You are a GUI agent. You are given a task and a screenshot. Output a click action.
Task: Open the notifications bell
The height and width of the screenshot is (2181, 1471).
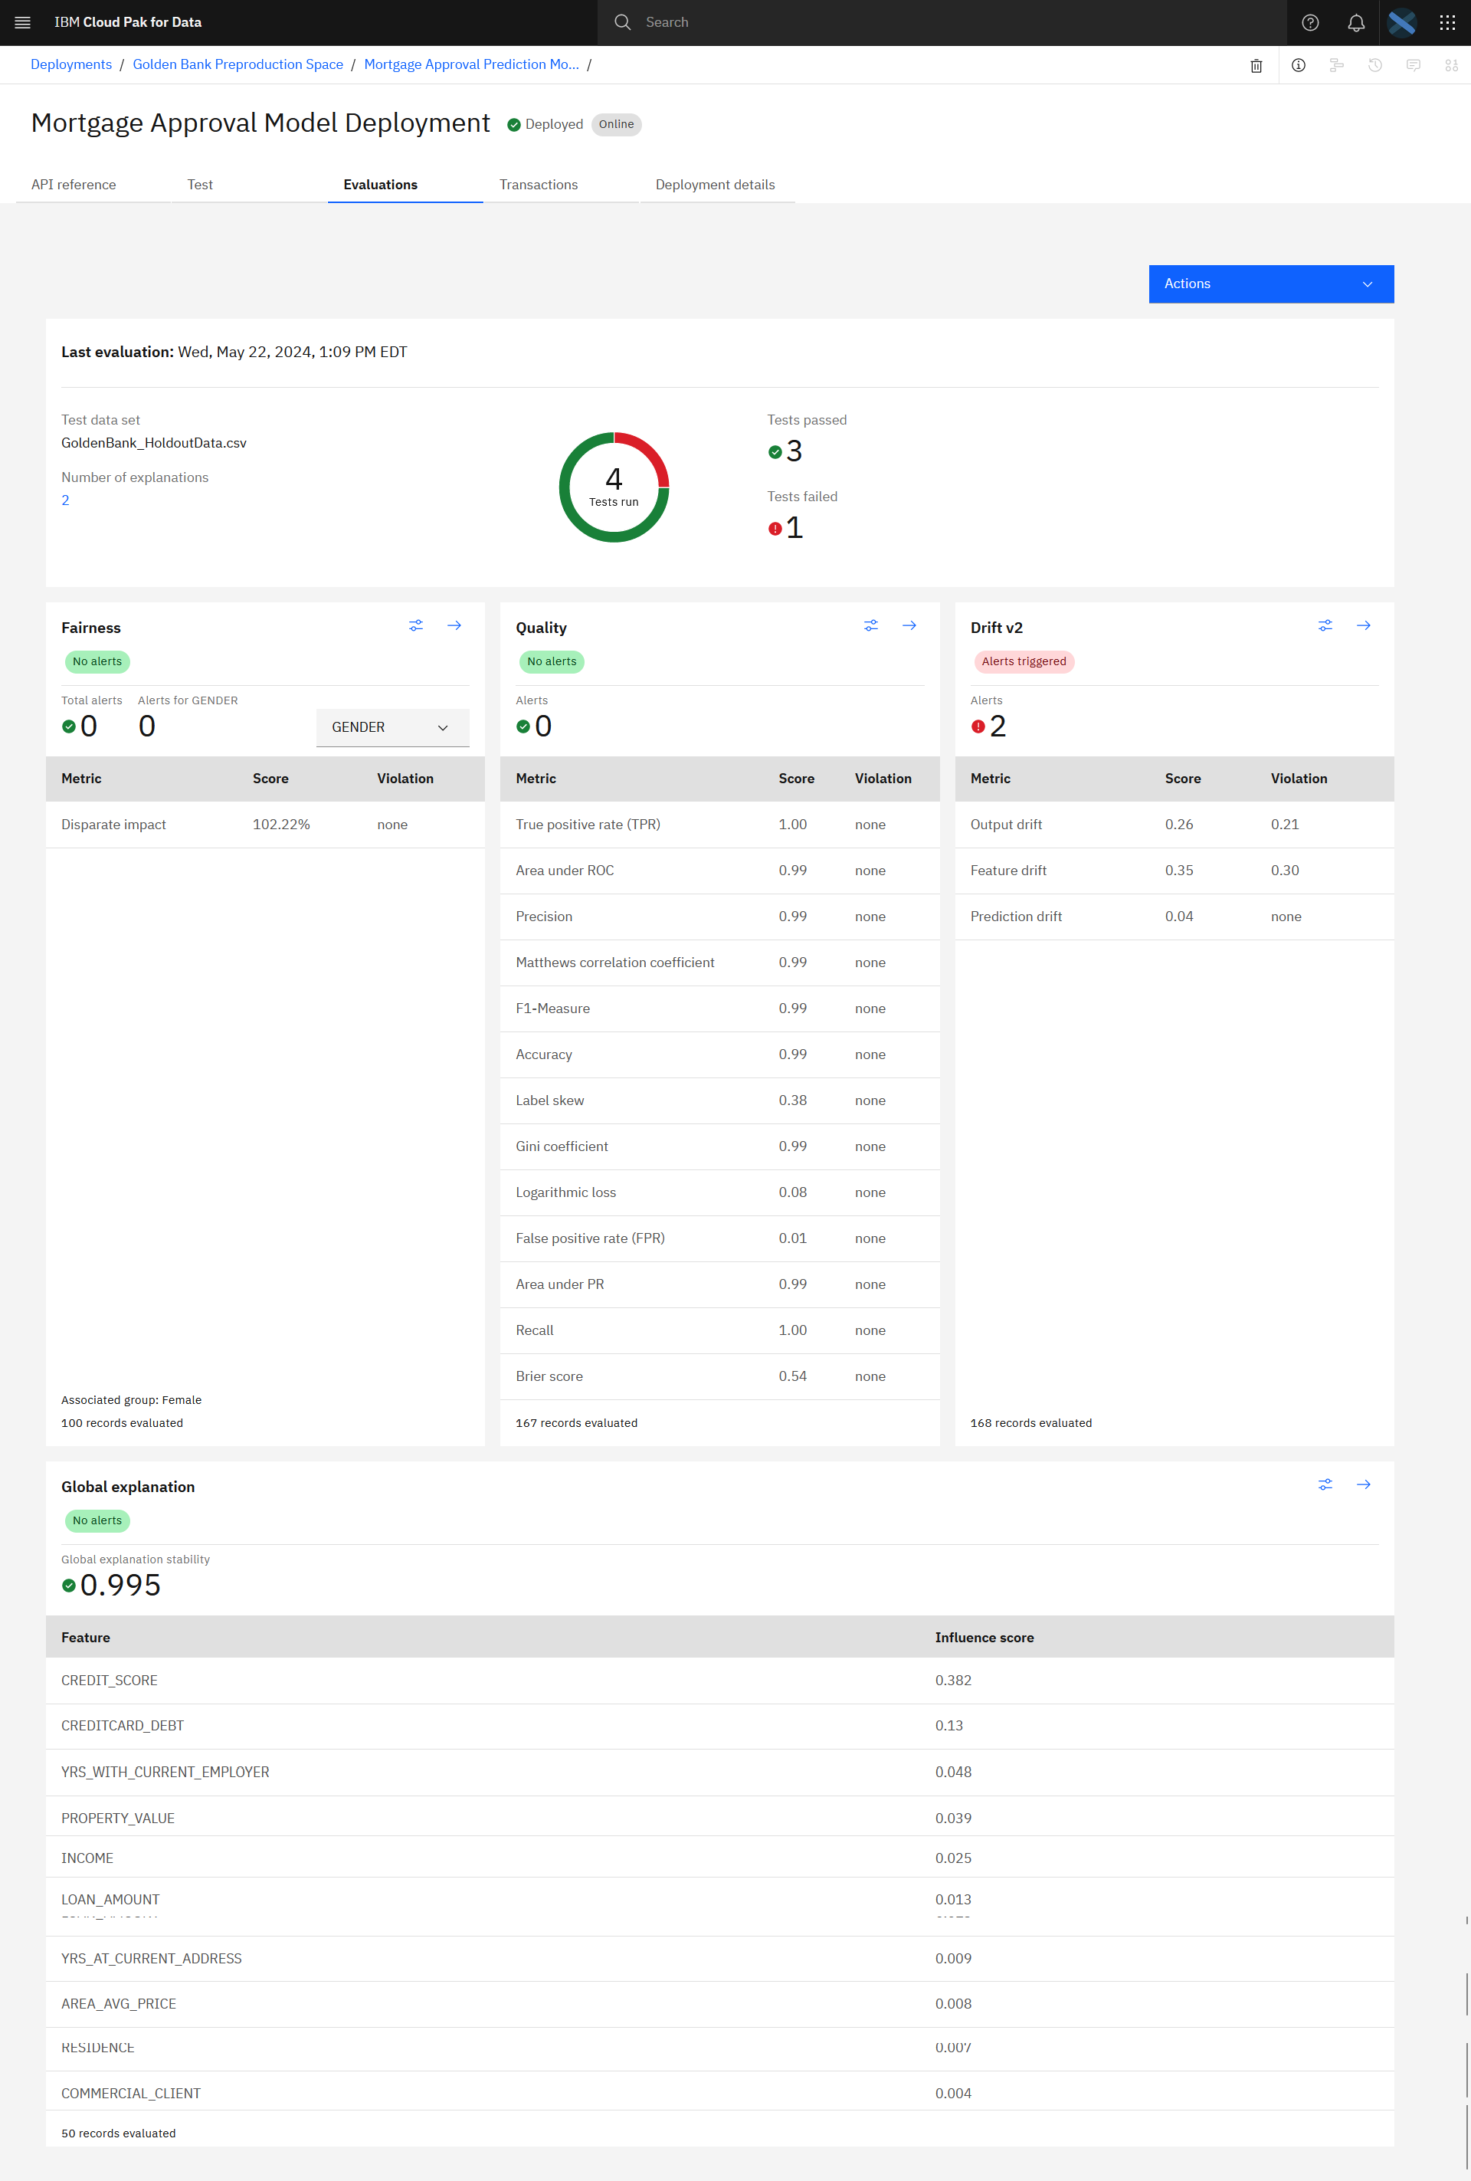click(x=1355, y=22)
